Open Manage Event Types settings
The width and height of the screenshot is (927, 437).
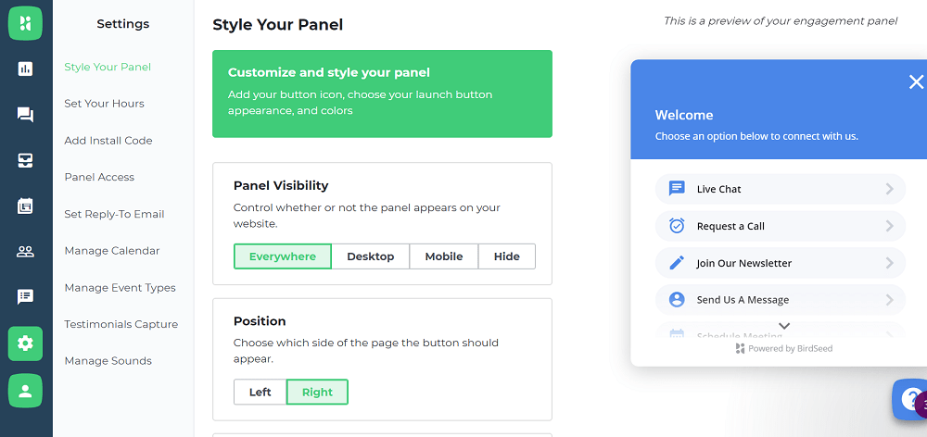pyautogui.click(x=120, y=288)
